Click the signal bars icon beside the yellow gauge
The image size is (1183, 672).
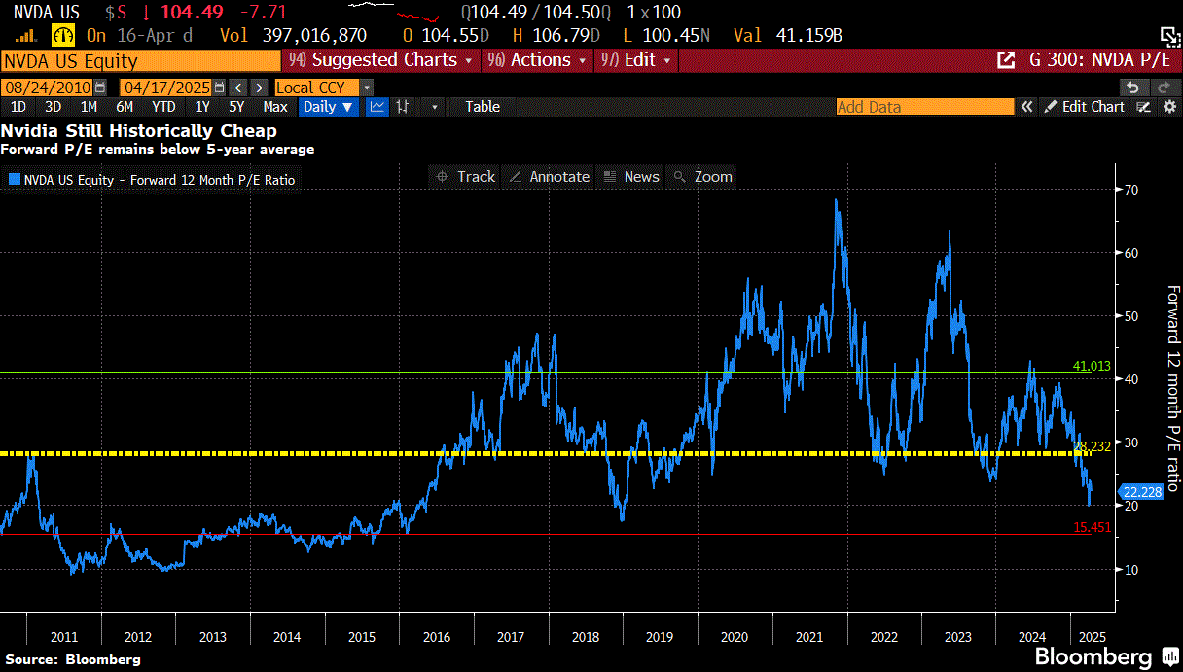[27, 36]
